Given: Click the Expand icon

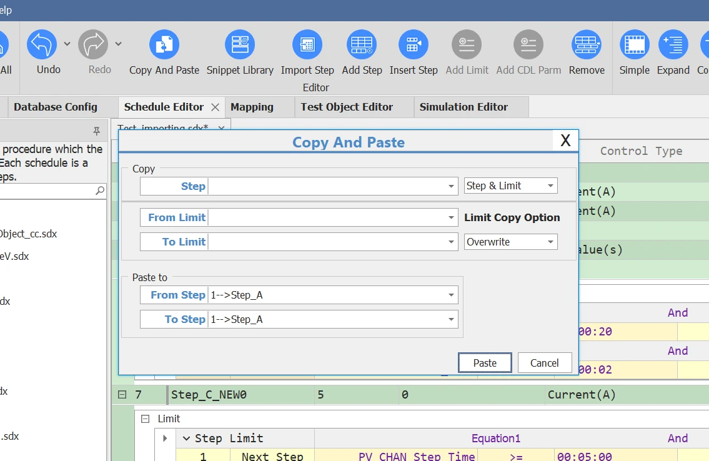Looking at the screenshot, I should (x=673, y=44).
